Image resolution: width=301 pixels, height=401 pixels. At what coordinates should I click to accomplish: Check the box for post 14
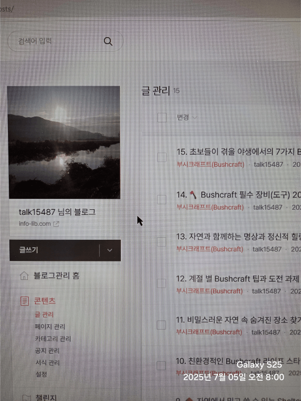point(161,199)
